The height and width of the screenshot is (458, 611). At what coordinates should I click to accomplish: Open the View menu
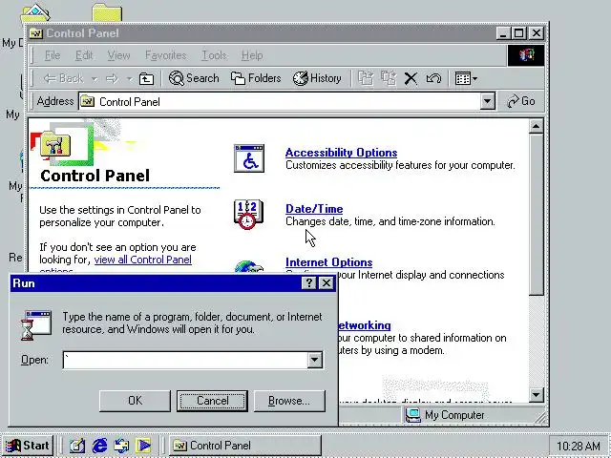pos(118,55)
